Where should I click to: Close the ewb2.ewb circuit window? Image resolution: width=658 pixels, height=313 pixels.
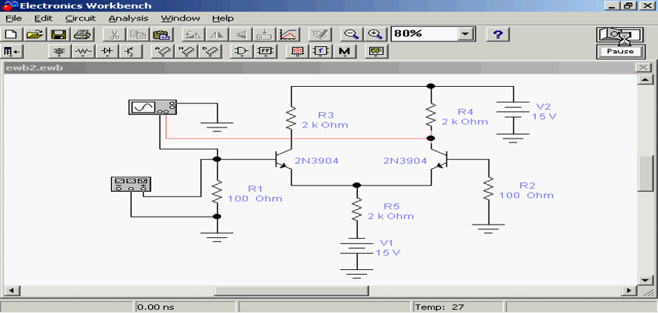click(x=642, y=67)
